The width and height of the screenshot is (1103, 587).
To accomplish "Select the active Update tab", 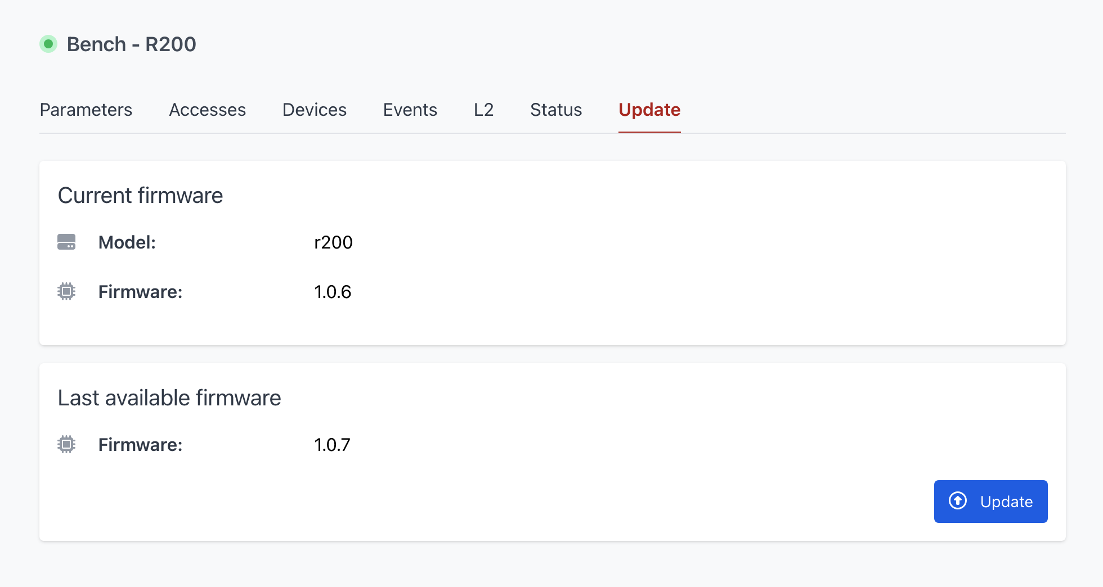I will (x=649, y=110).
